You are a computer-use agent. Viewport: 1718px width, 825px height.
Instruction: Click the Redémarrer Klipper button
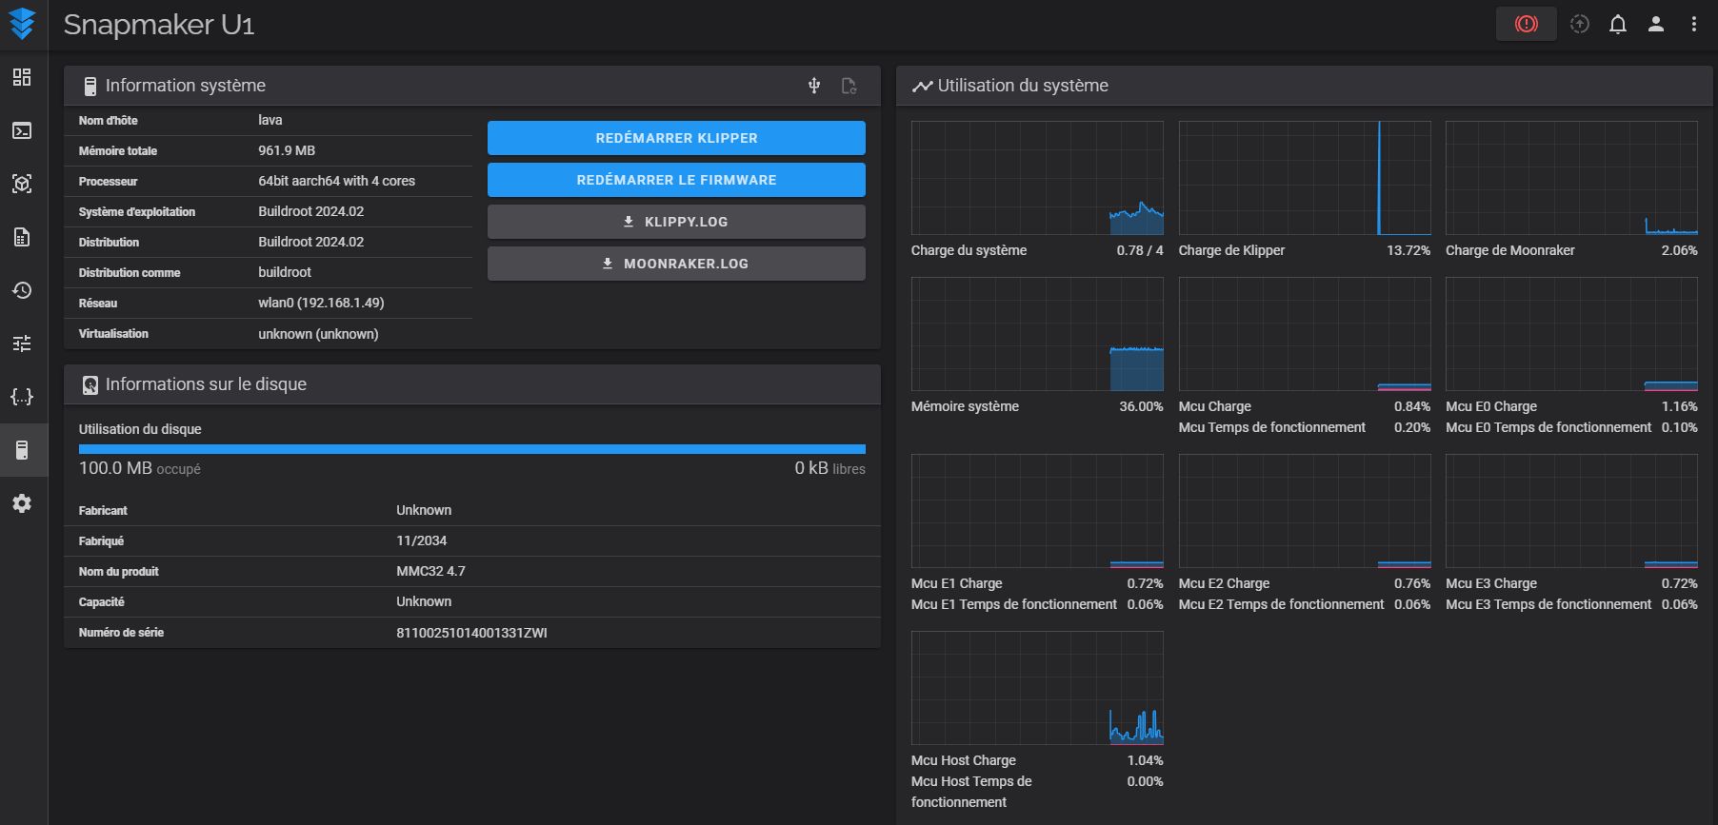[x=676, y=138]
